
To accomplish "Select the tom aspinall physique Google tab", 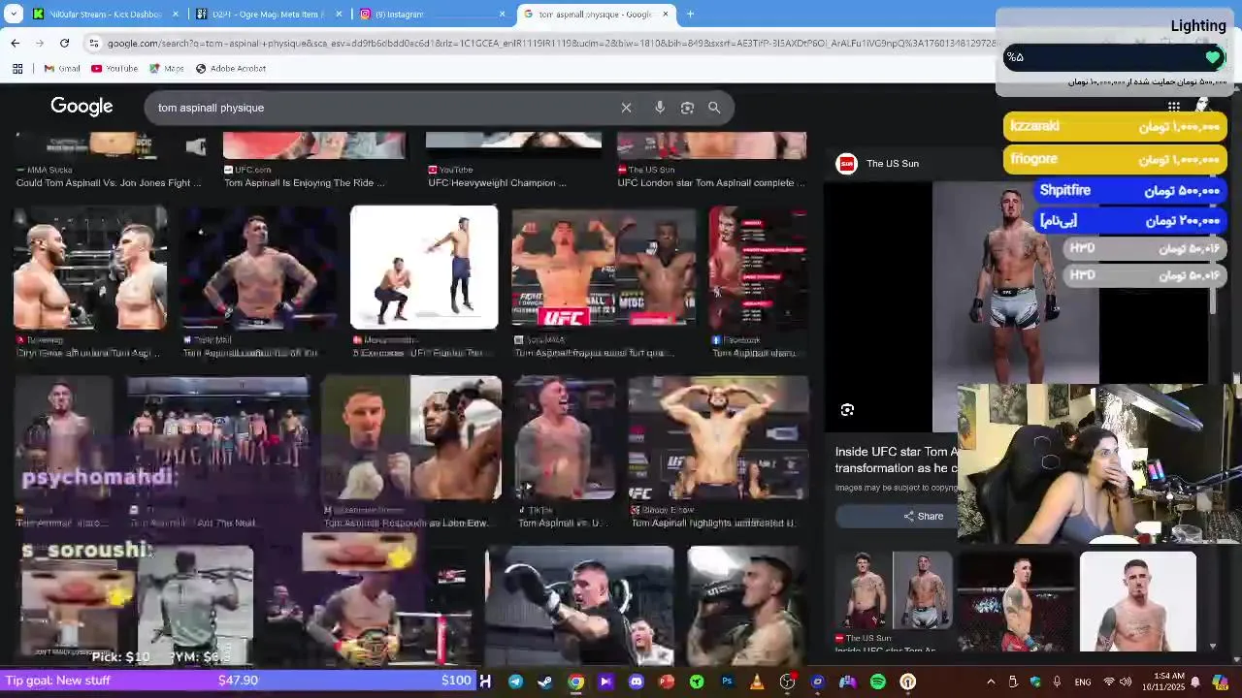I will click(x=597, y=14).
